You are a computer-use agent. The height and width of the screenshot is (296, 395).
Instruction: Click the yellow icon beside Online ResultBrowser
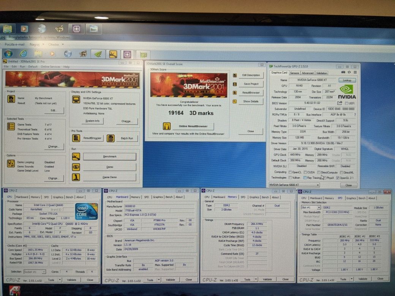pyautogui.click(x=166, y=126)
